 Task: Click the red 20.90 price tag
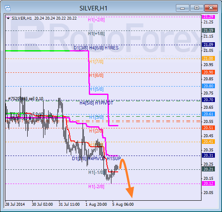(x=208, y=72)
